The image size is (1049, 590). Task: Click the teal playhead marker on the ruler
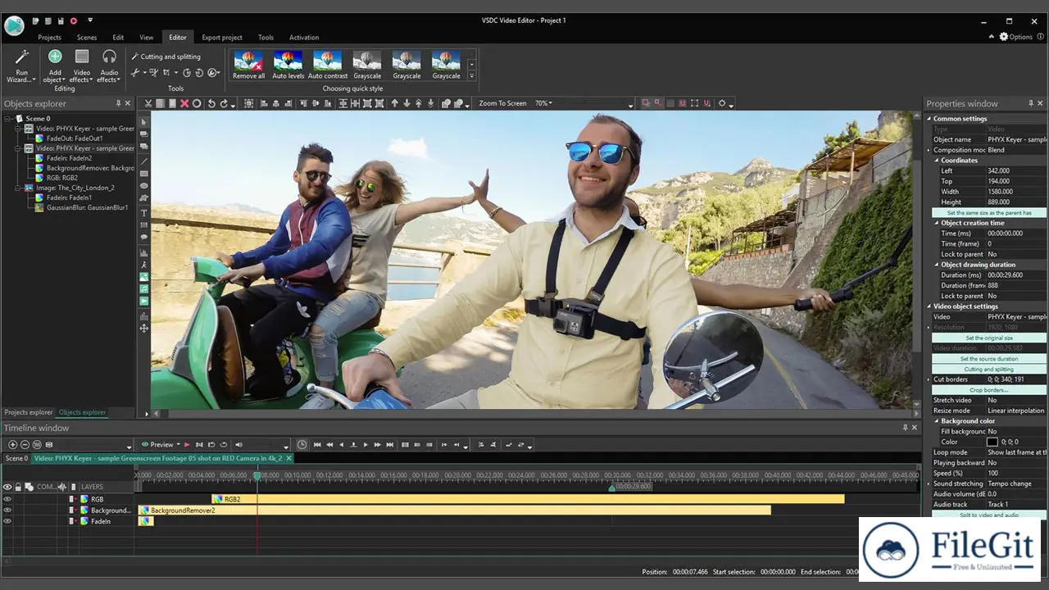(x=257, y=475)
